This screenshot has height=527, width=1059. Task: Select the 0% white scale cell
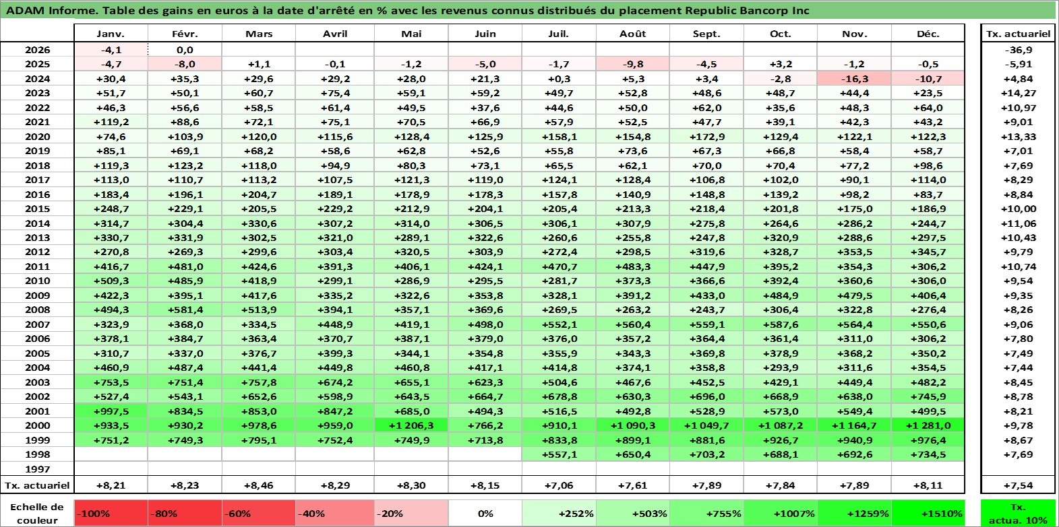click(485, 513)
